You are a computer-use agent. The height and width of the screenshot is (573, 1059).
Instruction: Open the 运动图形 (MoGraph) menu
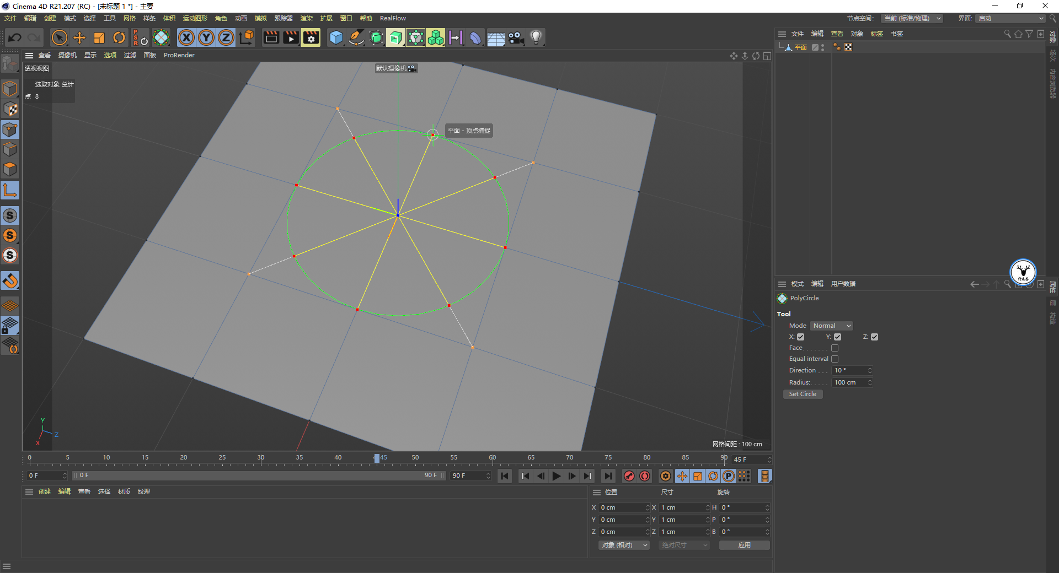[x=195, y=18]
